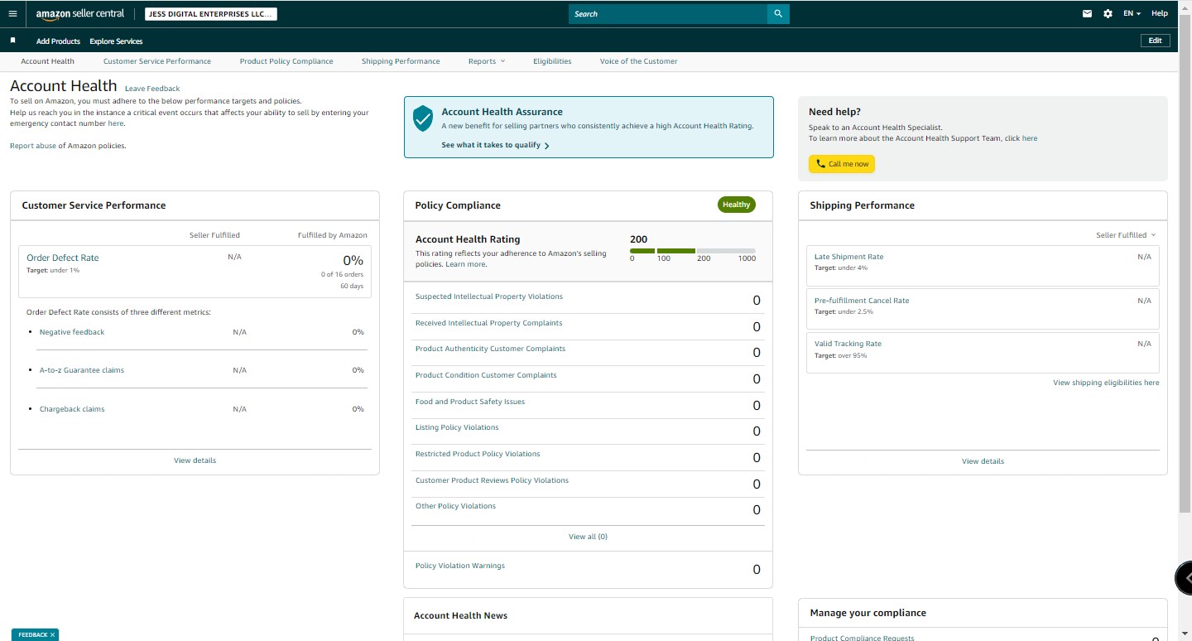Open Product Condition Customer Complaints
1192x641 pixels.
486,375
